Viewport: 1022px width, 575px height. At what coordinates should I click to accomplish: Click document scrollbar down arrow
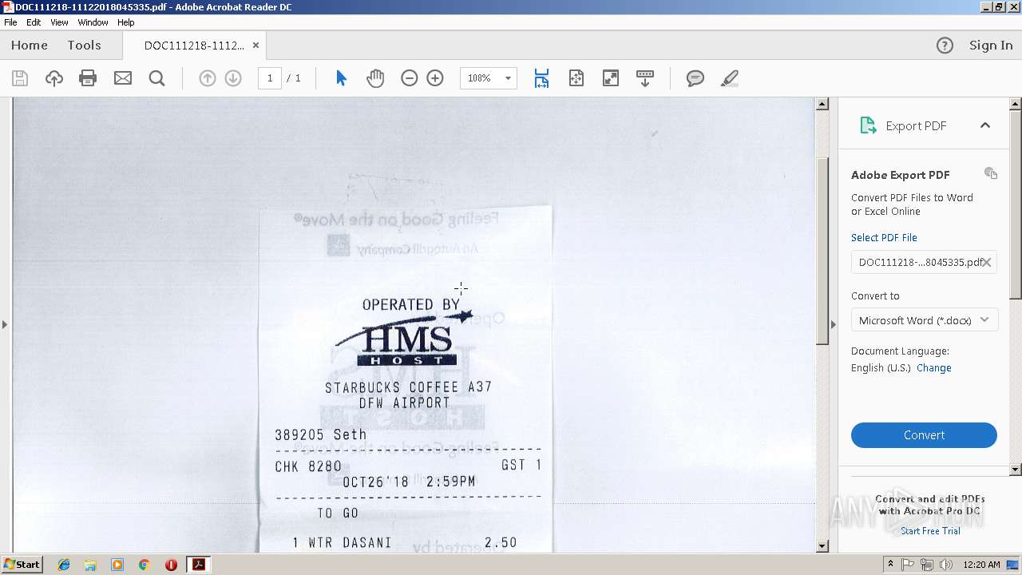(822, 546)
